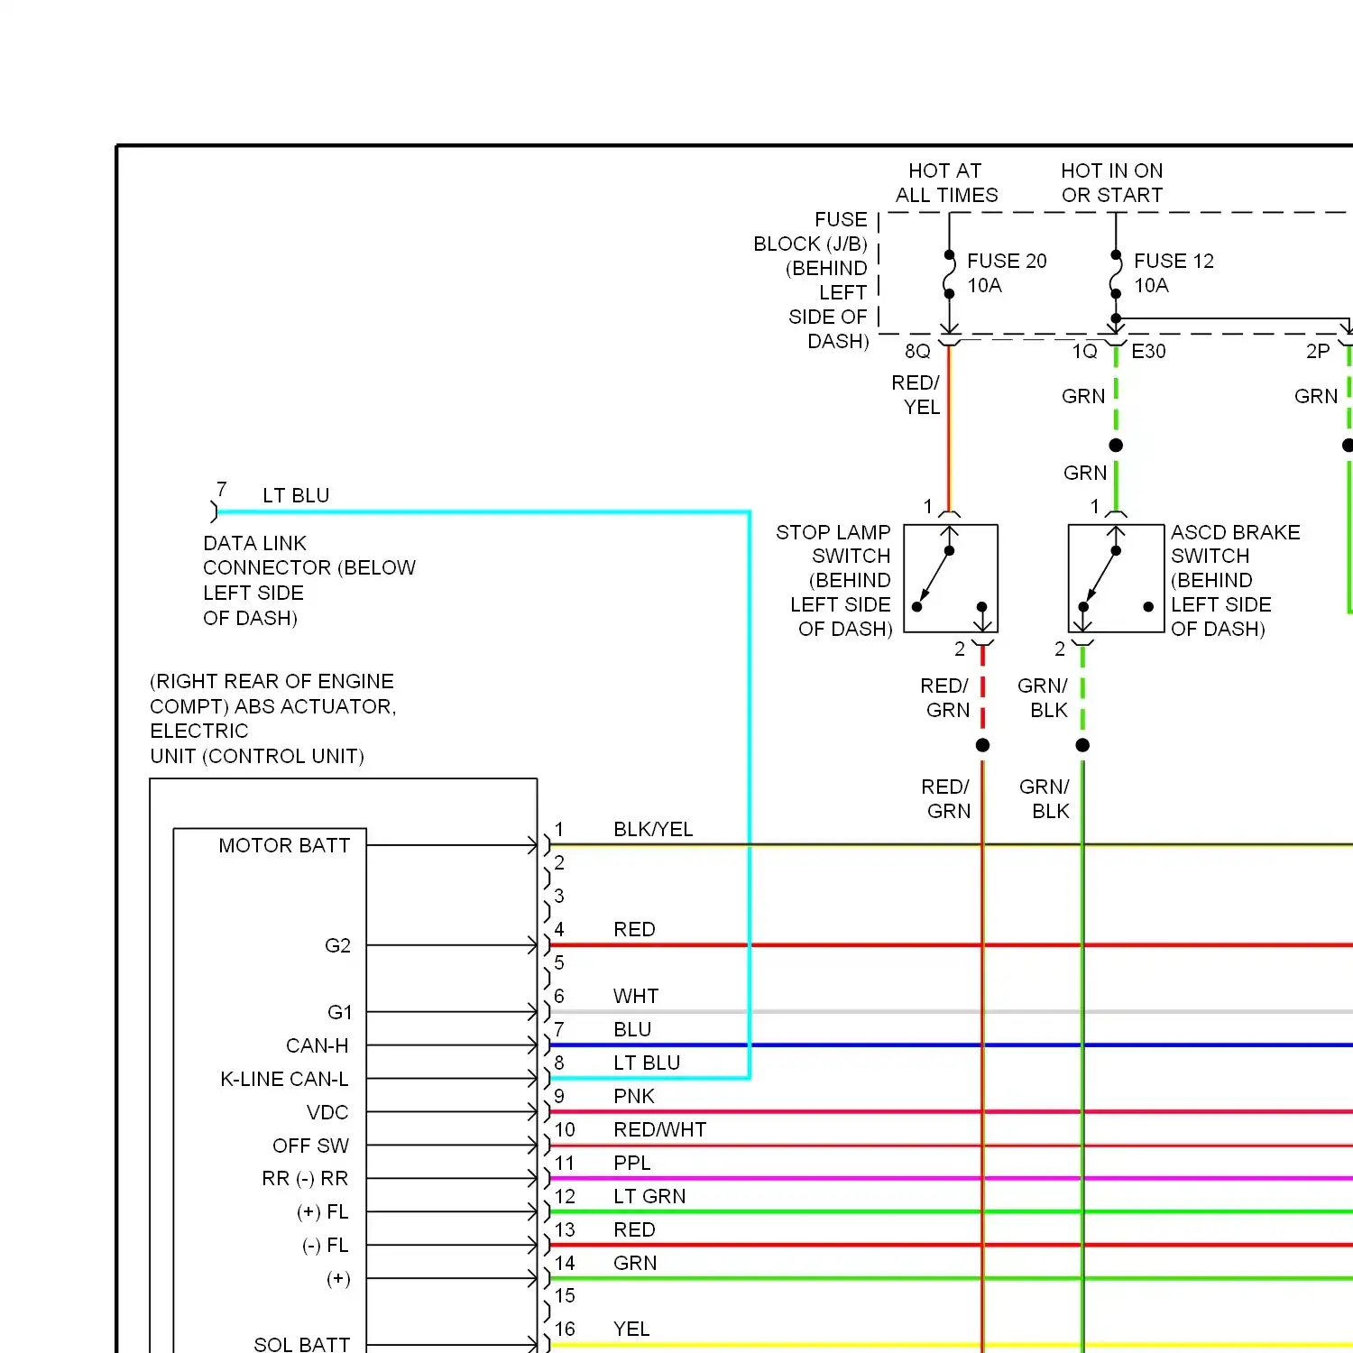The image size is (1353, 1353).
Task: Select the SOL BATT terminal label
Action: (302, 1344)
